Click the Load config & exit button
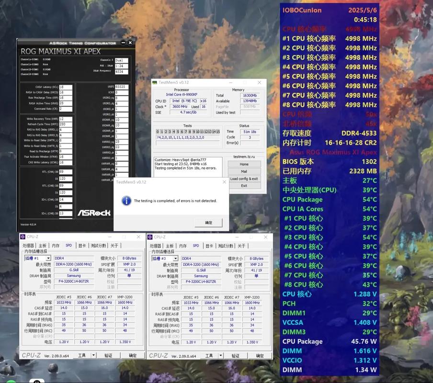 click(244, 179)
